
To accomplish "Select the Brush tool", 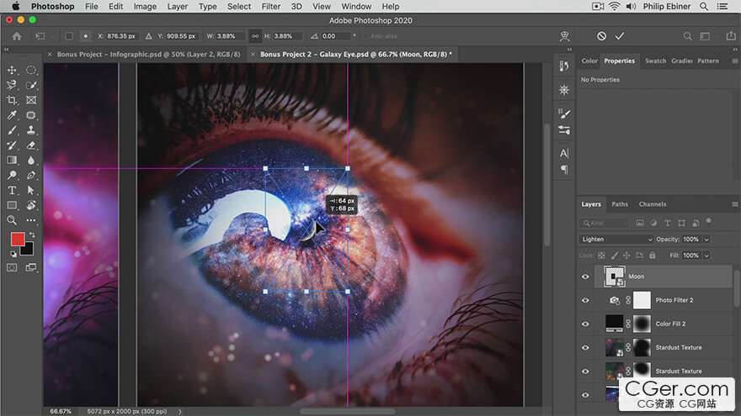I will [13, 130].
